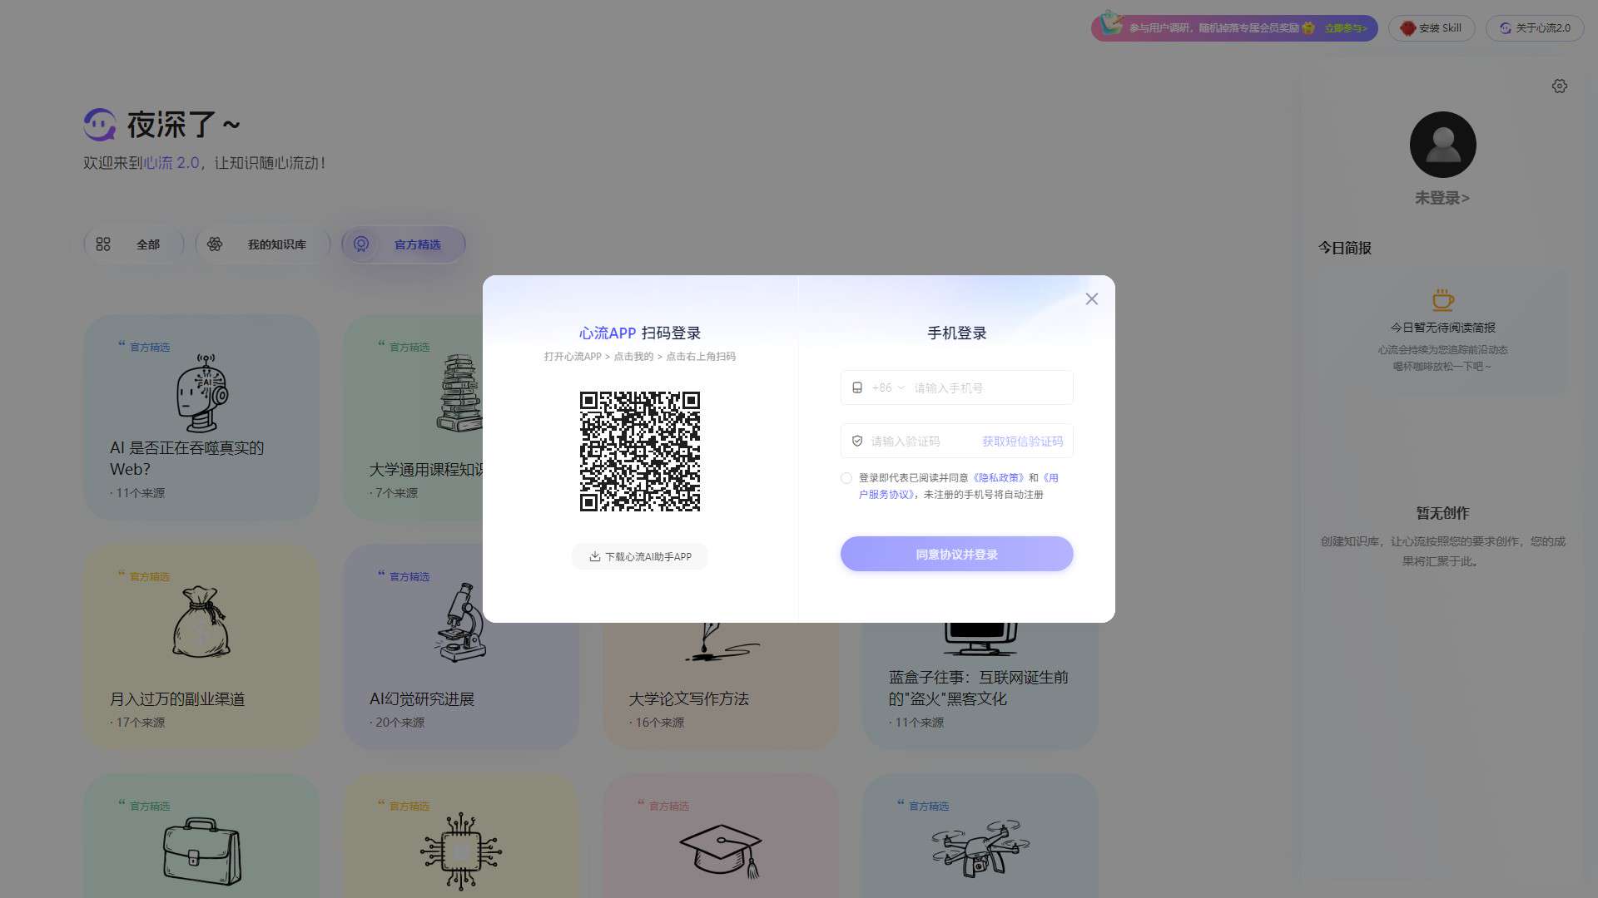Click 手机登录 heading
The width and height of the screenshot is (1598, 898).
[x=957, y=333]
